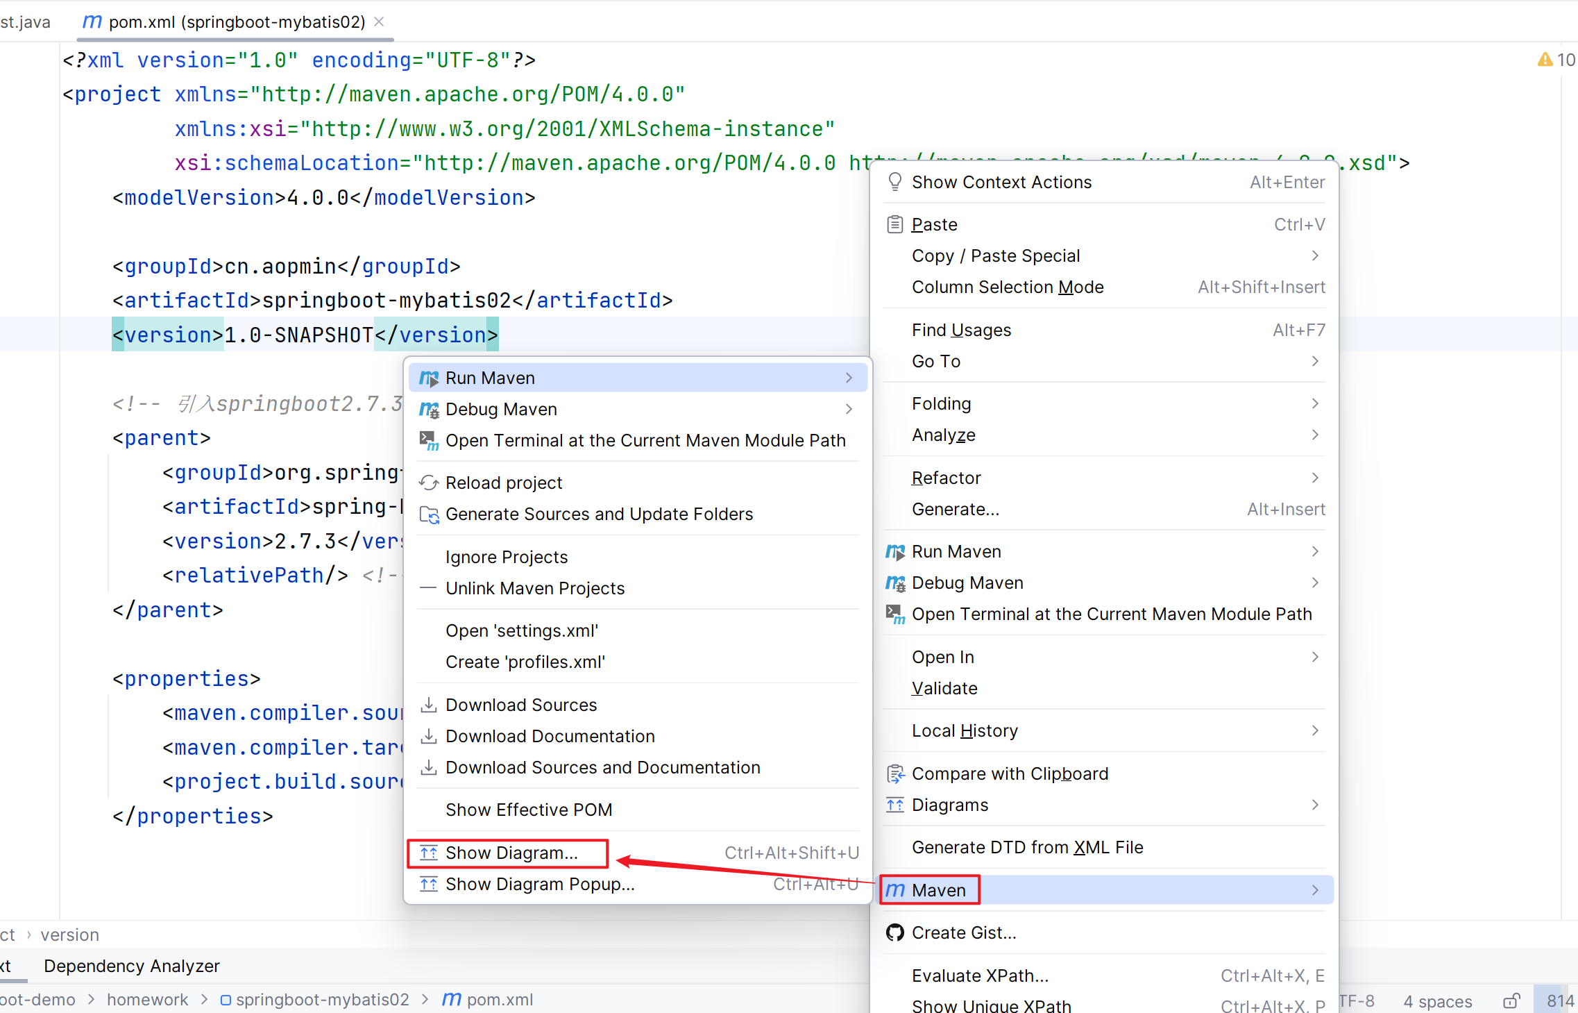Click the Show Diagram Popup... icon
The width and height of the screenshot is (1578, 1013).
(x=429, y=885)
